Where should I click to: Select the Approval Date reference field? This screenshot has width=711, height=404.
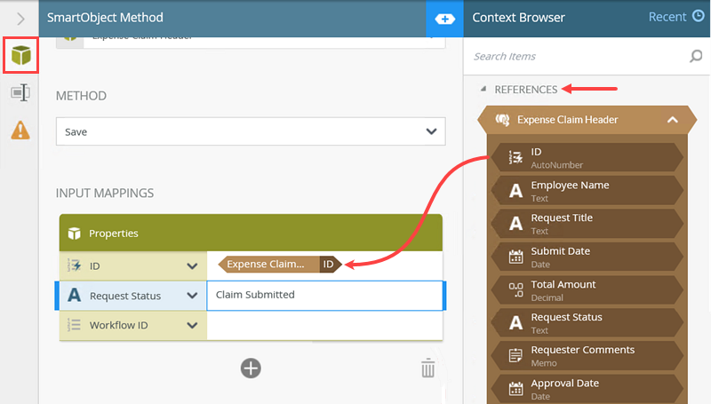(587, 389)
